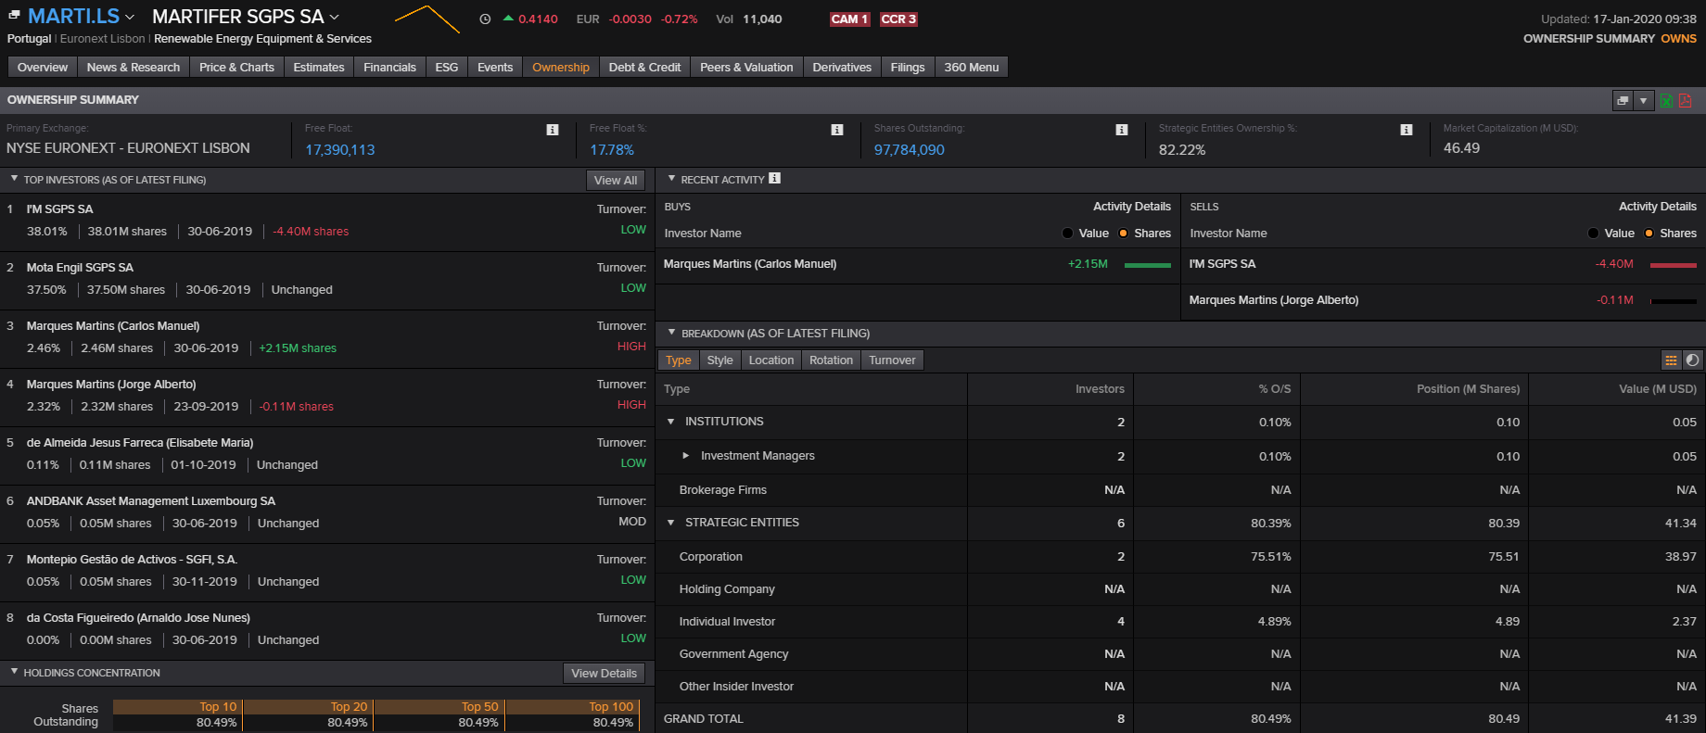Switch breakdown to Location tab
This screenshot has height=733, width=1706.
tap(770, 360)
